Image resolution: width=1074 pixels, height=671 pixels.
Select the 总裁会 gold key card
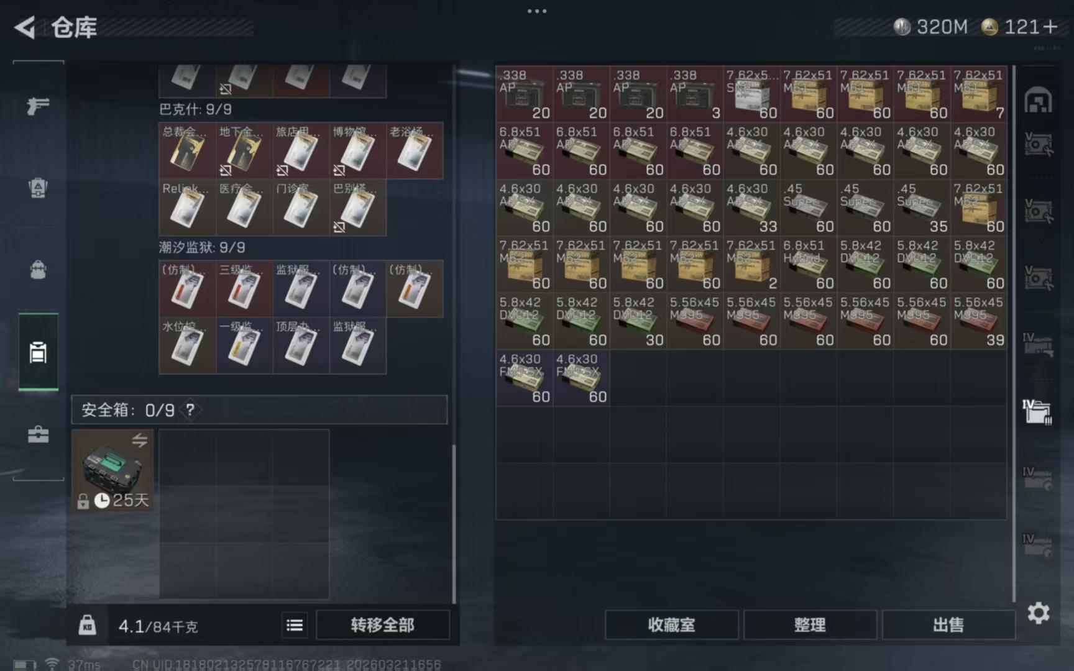coord(187,150)
